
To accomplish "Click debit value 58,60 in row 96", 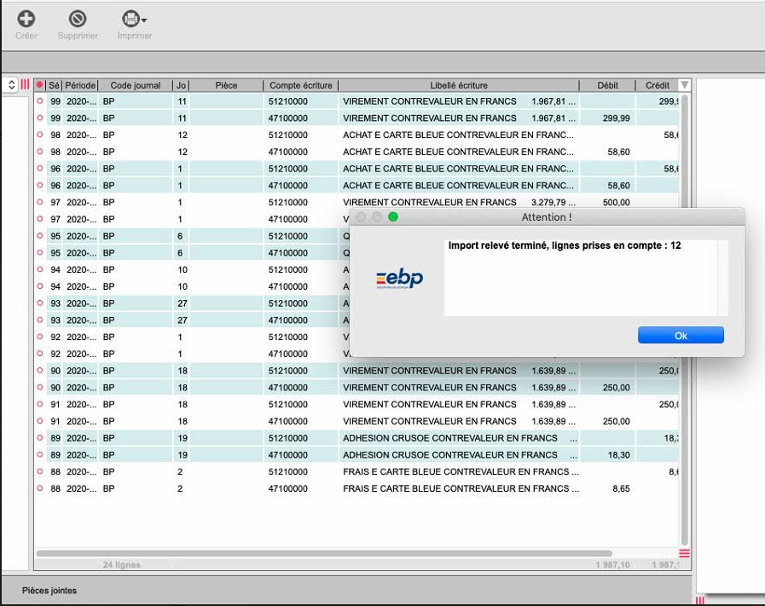I will point(618,185).
